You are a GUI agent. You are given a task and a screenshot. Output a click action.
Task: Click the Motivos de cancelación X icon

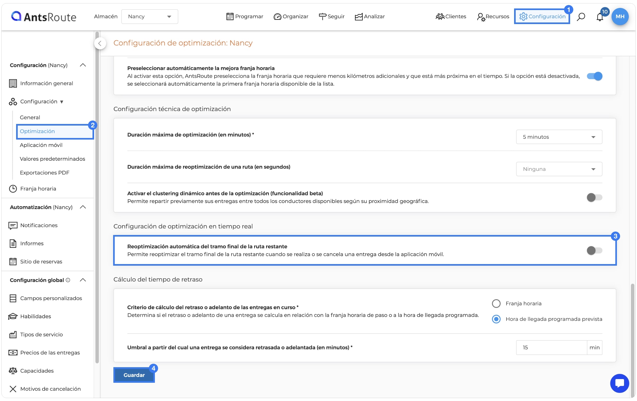tap(13, 389)
